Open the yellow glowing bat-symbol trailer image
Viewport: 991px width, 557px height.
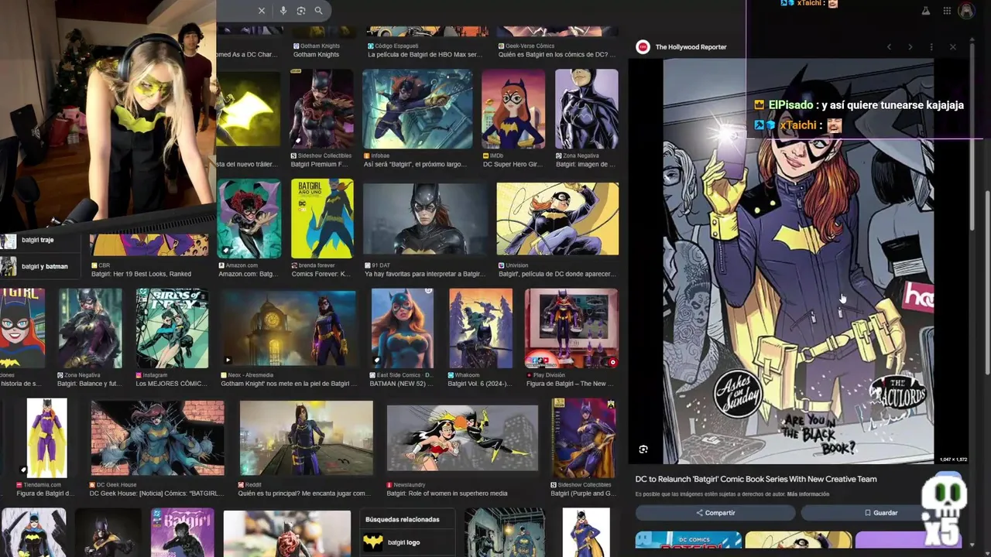[x=249, y=109]
